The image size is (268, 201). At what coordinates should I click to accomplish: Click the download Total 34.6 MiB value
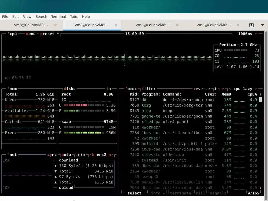click(104, 171)
